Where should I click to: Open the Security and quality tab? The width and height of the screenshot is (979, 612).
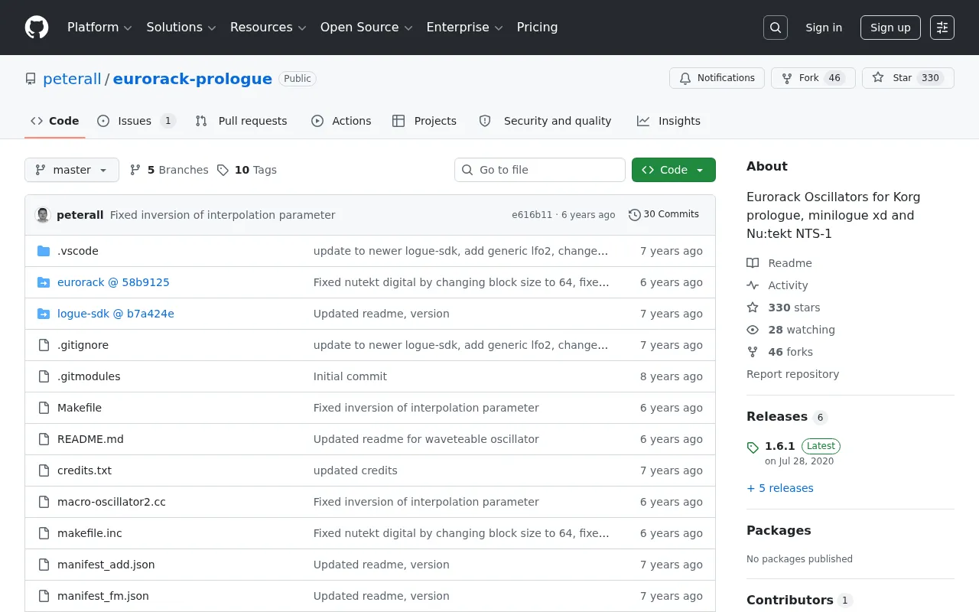[545, 121]
